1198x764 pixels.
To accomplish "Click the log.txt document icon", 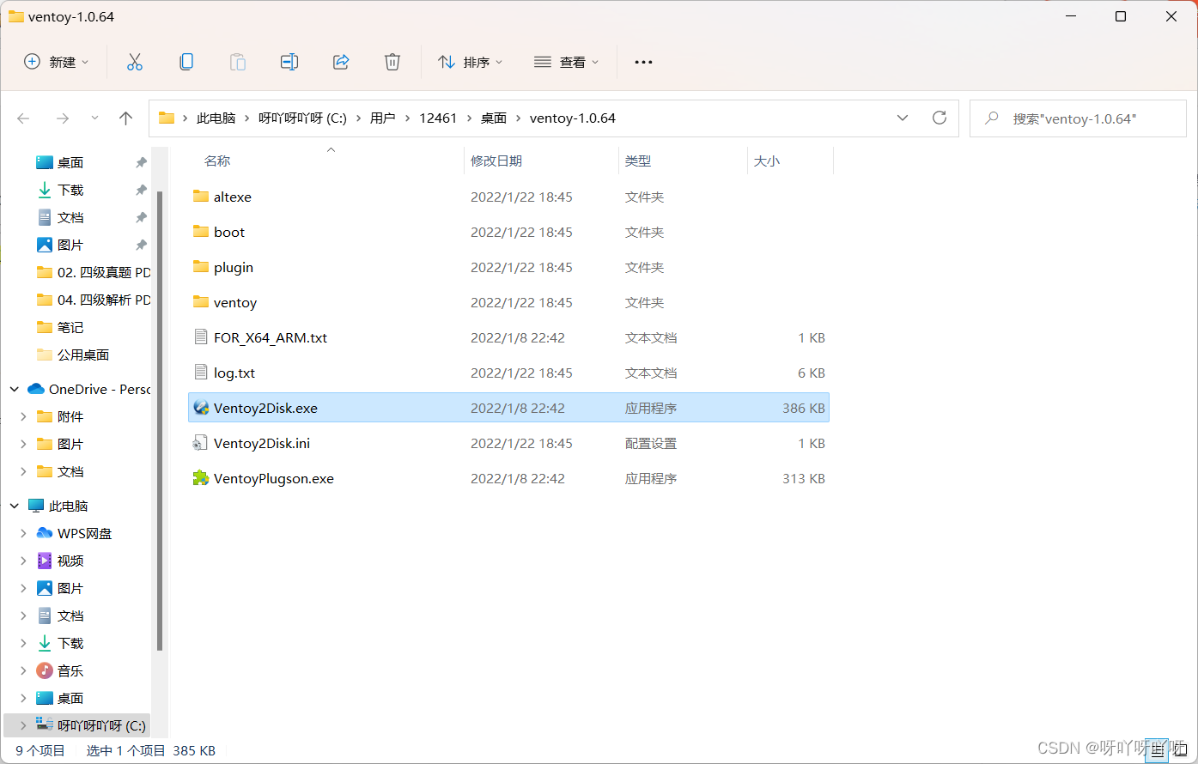I will [x=201, y=373].
